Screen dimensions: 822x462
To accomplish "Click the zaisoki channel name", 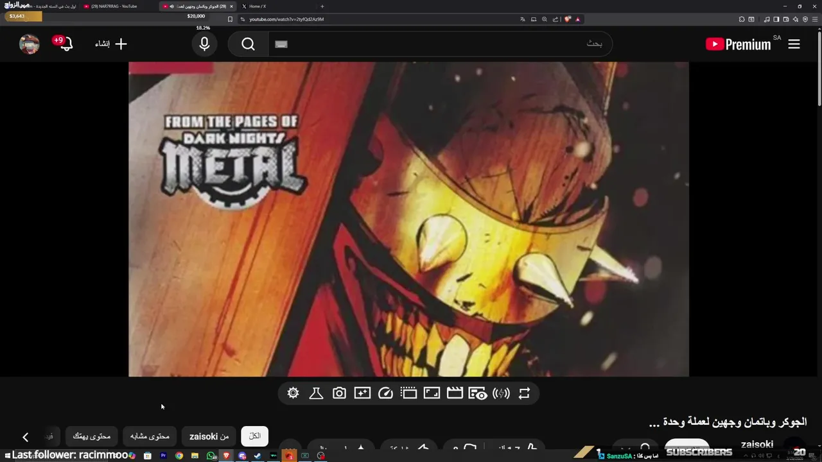I will tap(756, 444).
